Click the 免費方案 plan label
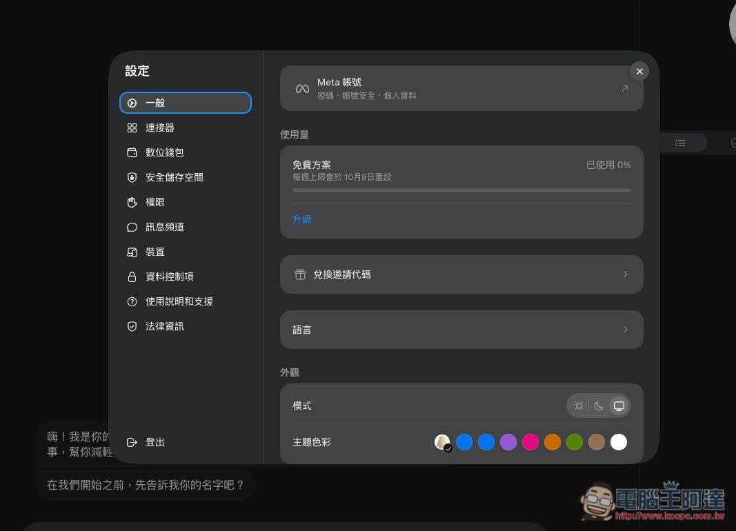Viewport: 736px width, 531px height. 312,165
